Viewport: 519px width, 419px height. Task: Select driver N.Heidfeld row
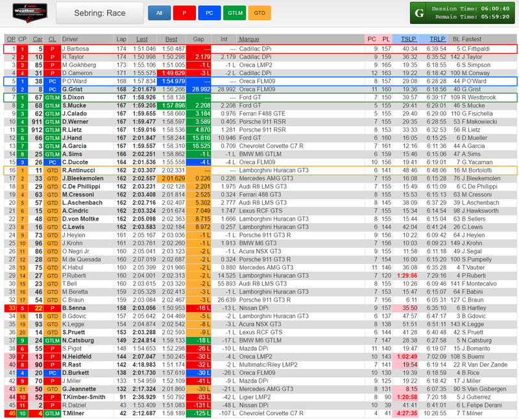pos(260,357)
